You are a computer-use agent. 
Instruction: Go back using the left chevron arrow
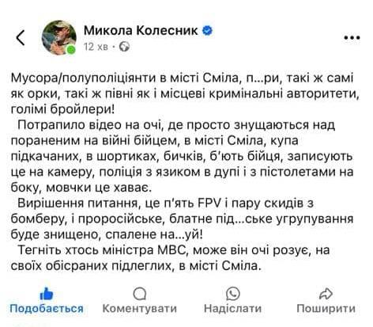tap(21, 37)
